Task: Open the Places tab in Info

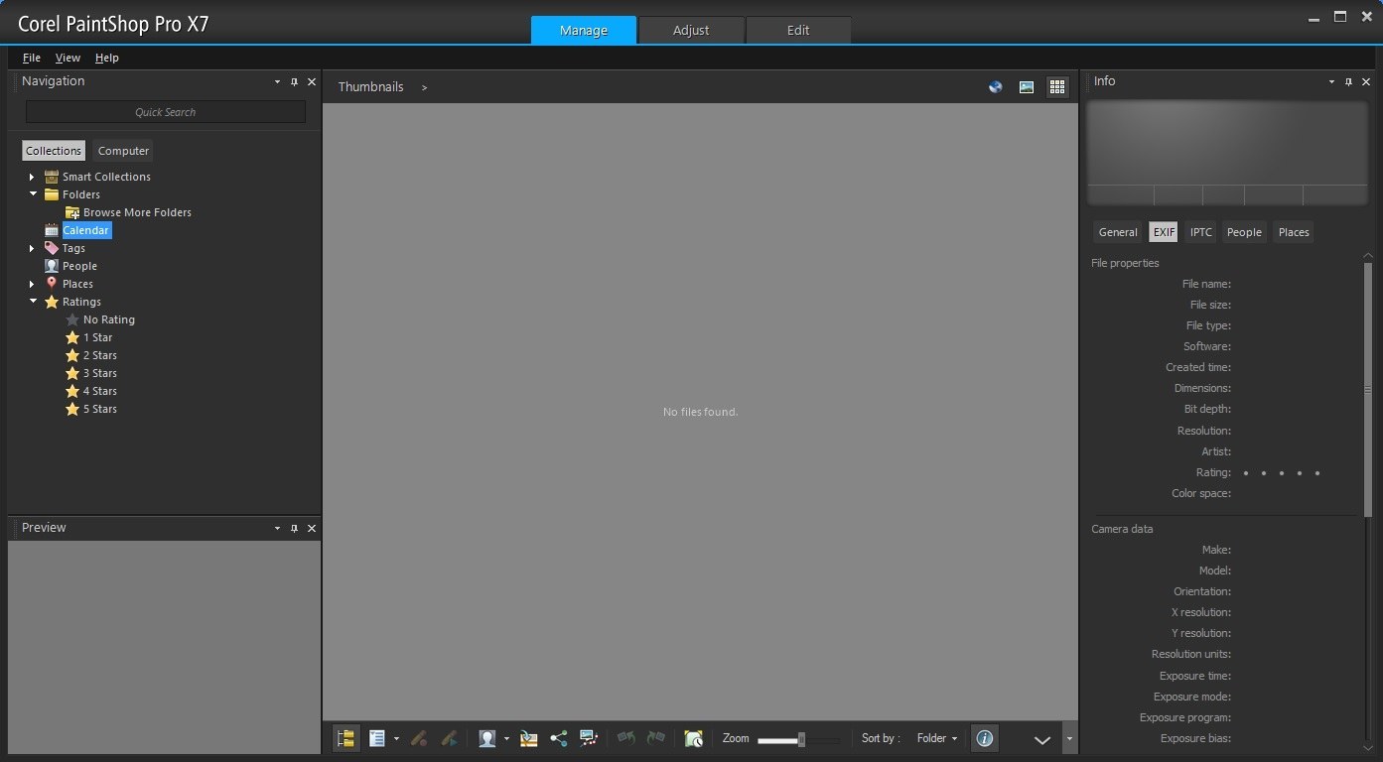Action: 1294,232
